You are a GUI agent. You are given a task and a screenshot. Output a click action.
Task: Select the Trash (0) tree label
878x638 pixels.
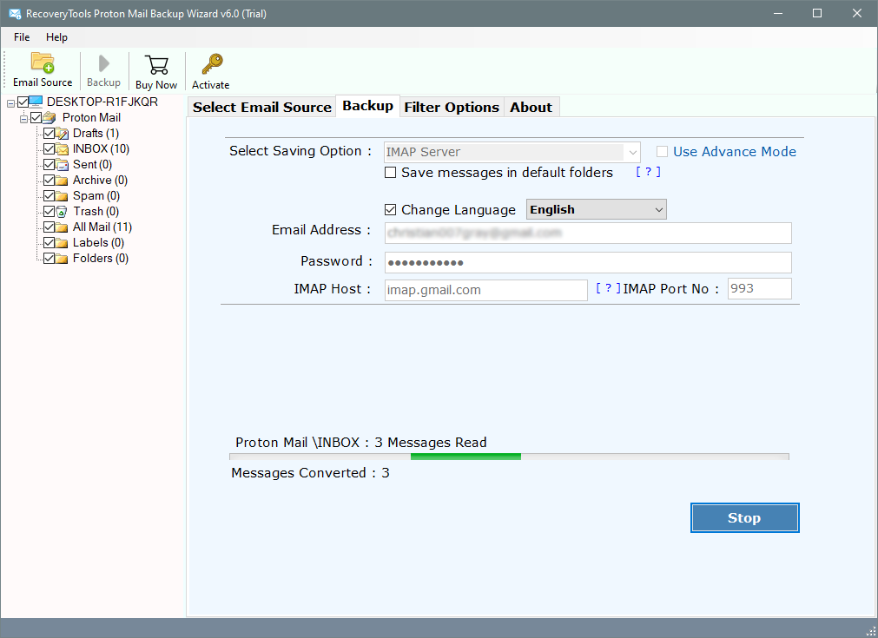pos(96,212)
